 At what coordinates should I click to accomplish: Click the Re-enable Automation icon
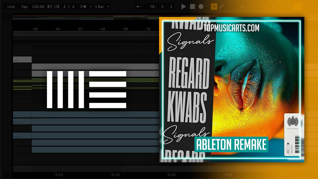point(228,6)
